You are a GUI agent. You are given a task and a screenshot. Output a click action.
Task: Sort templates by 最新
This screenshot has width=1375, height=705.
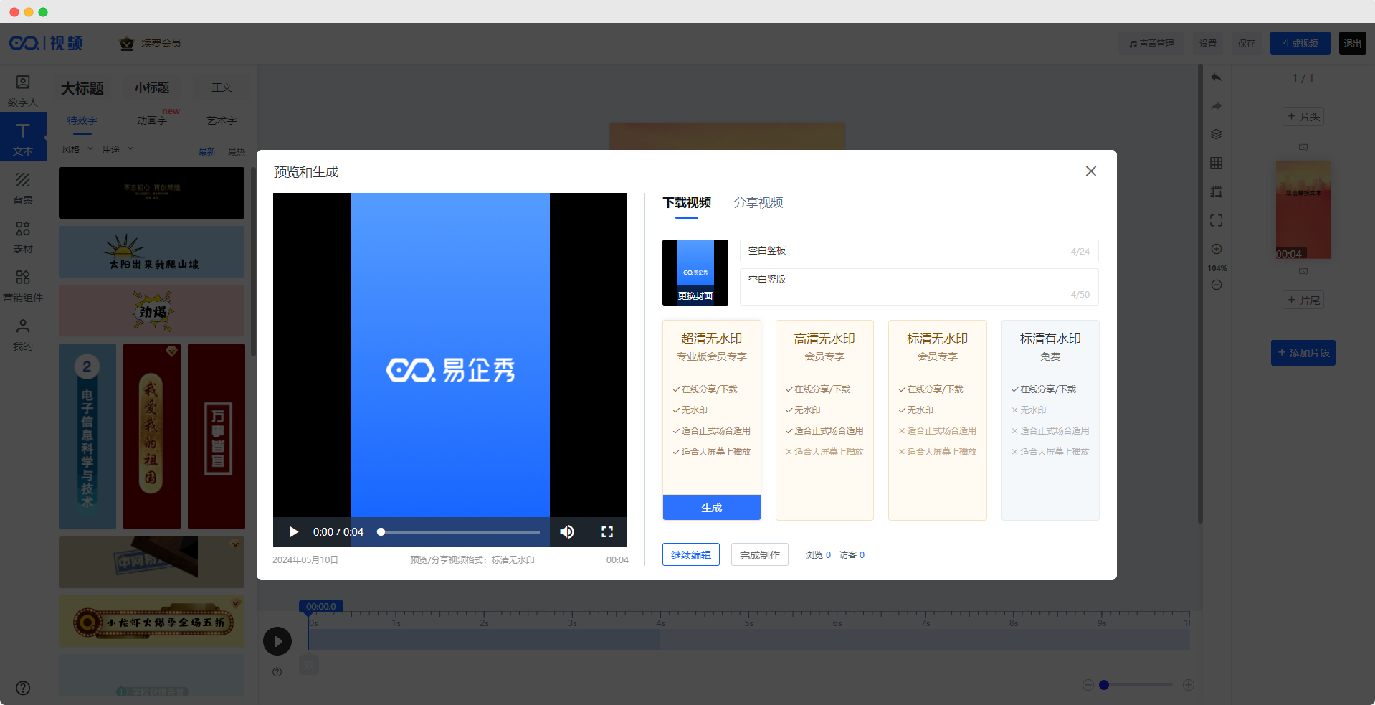[207, 151]
